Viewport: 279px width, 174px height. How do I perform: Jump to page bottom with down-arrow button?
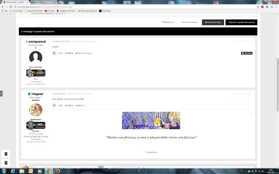[6, 163]
